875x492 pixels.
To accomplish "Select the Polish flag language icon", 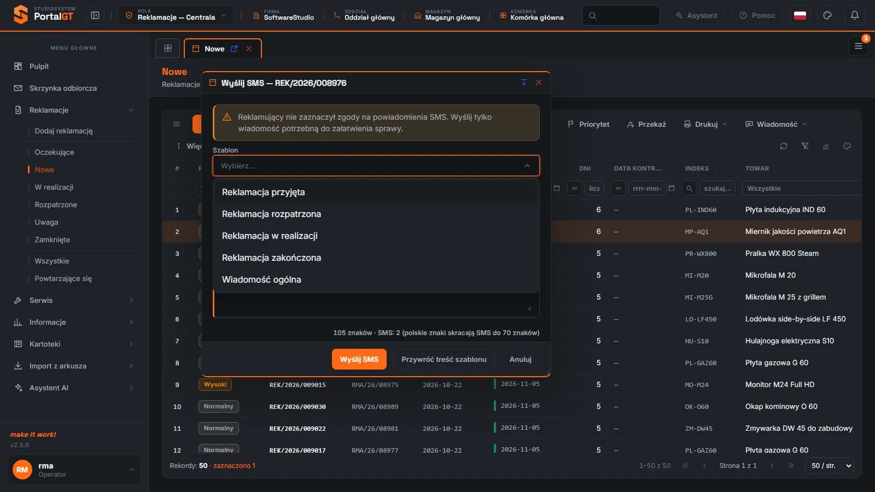I will tap(800, 15).
